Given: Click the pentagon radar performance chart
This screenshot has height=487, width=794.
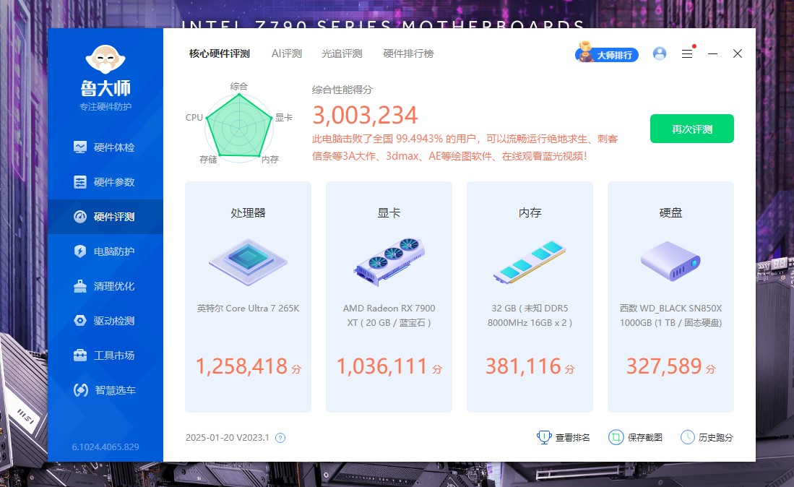Looking at the screenshot, I should tap(239, 127).
